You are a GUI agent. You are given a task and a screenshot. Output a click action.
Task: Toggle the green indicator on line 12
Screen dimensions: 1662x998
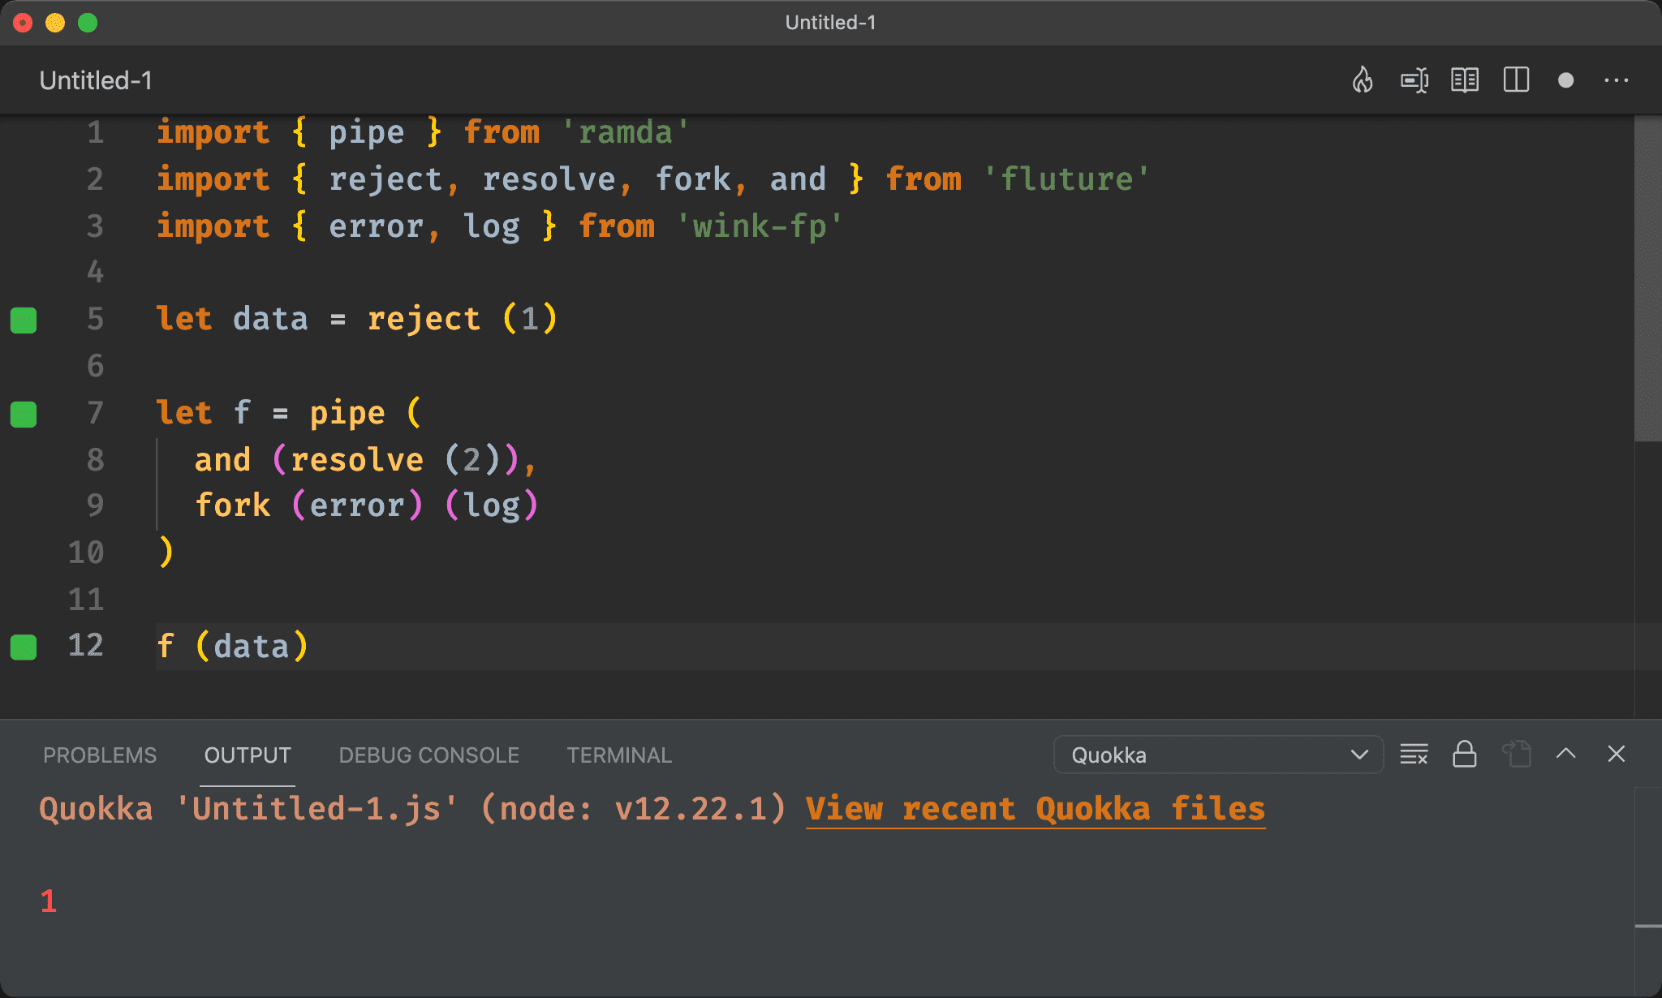coord(26,647)
